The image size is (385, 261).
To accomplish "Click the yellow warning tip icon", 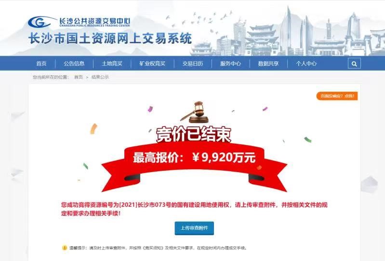I will coord(65,248).
